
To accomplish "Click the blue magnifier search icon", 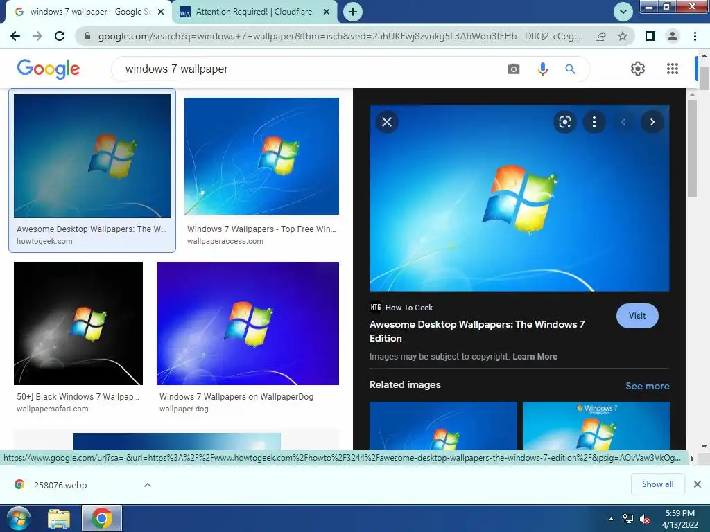I will pyautogui.click(x=570, y=69).
